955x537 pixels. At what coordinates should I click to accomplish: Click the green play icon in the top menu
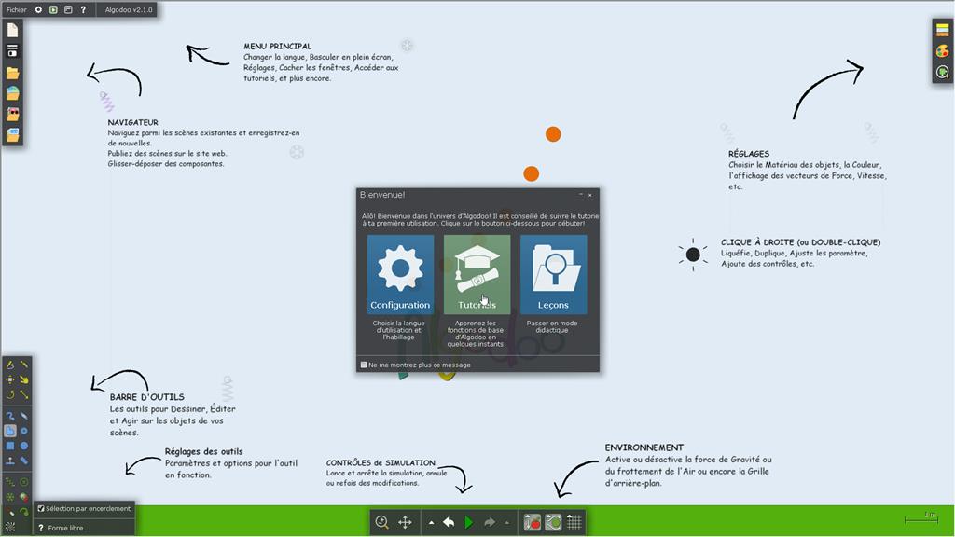point(53,9)
